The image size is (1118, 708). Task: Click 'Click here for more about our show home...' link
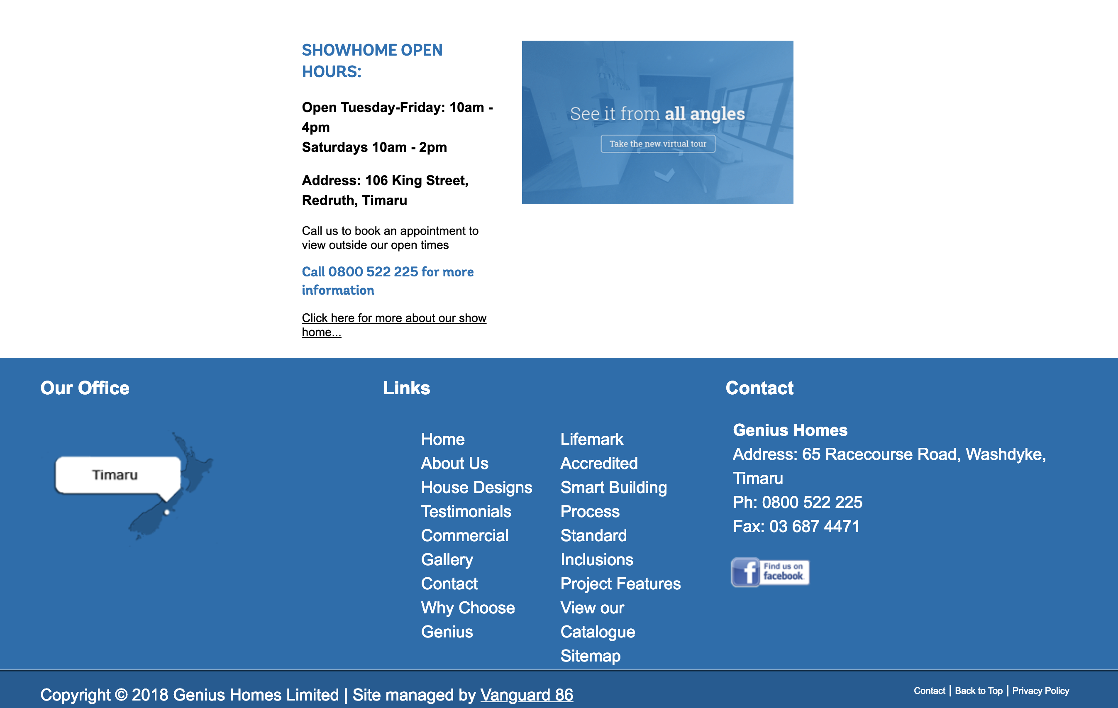pos(394,322)
